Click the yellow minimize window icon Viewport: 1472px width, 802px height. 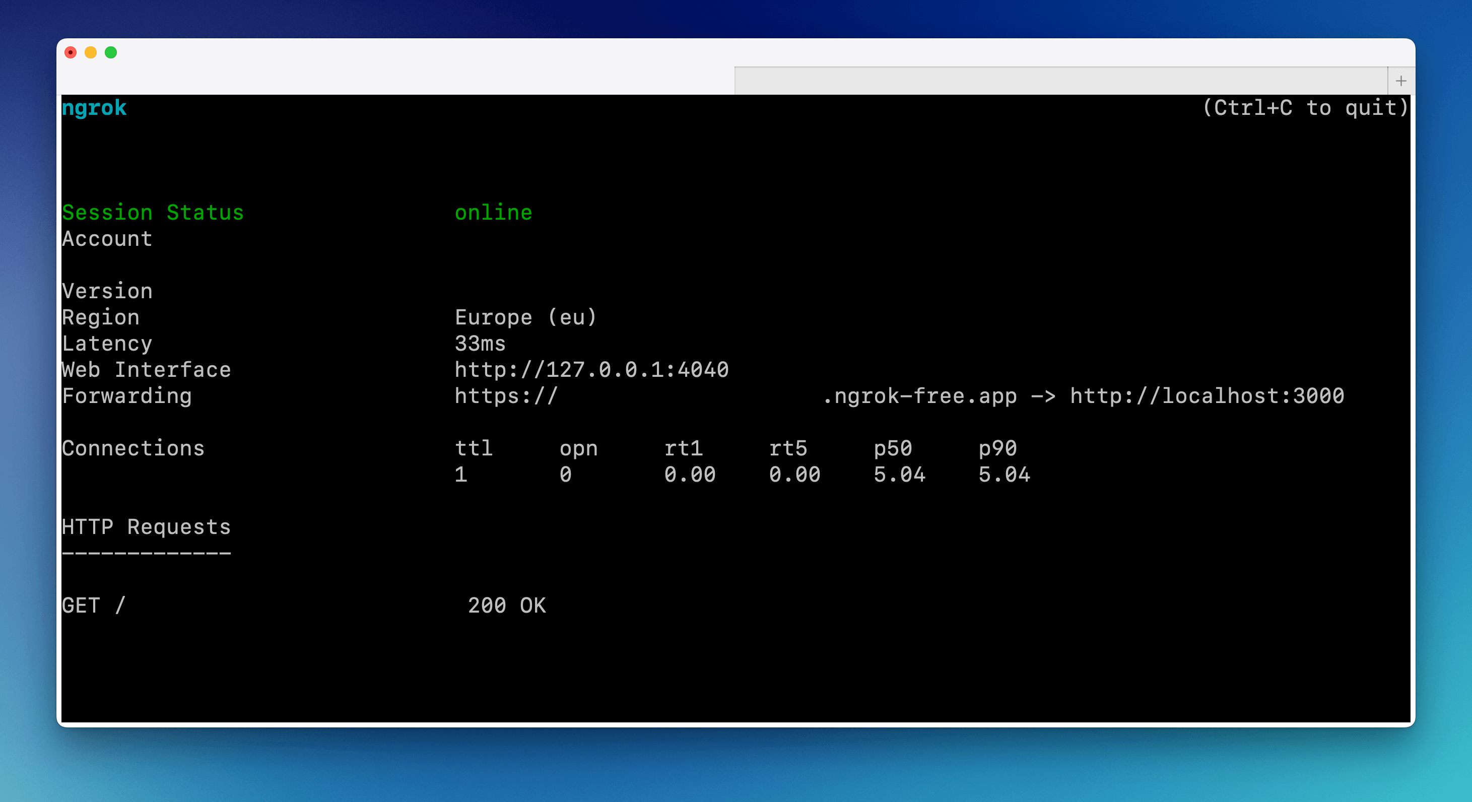coord(91,52)
